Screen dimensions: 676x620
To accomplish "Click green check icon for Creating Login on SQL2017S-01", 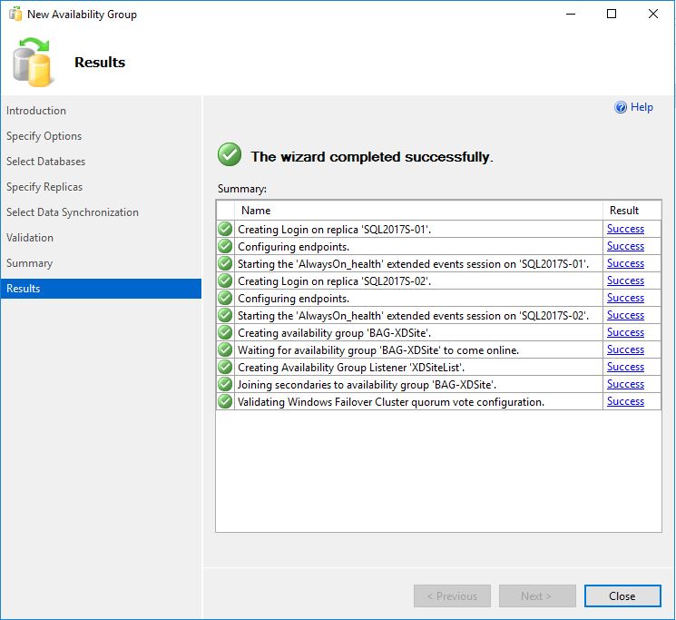I will [x=225, y=229].
